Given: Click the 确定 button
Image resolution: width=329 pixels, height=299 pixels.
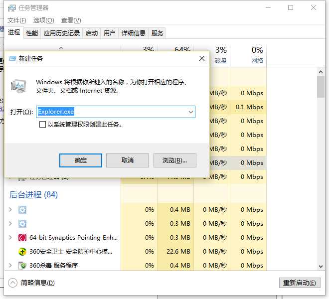Looking at the screenshot, I should click(x=81, y=160).
